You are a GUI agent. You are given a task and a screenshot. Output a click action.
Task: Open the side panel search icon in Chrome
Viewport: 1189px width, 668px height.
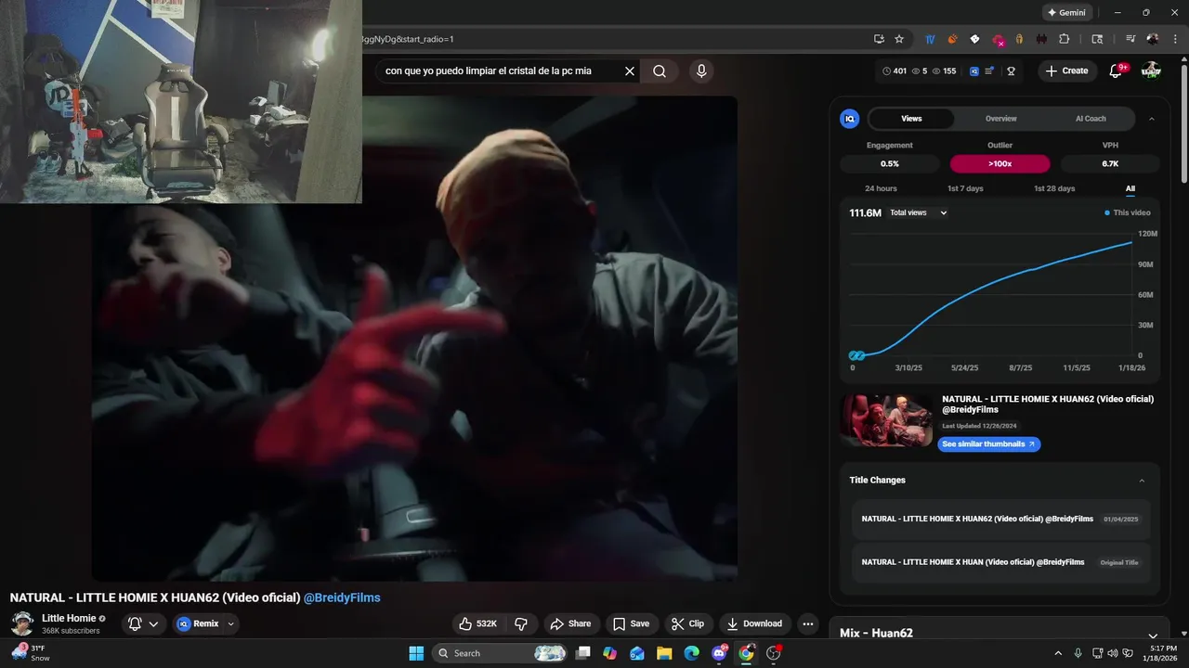tap(1097, 39)
